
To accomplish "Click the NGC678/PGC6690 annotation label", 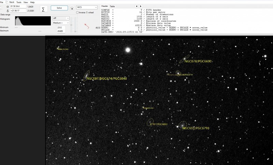I will [x=198, y=61].
